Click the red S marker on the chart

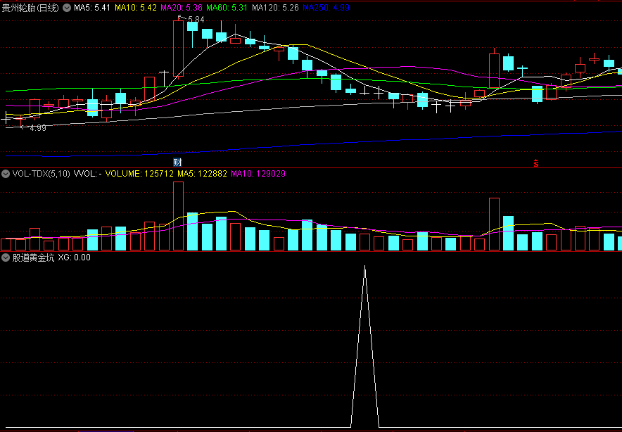pos(536,163)
